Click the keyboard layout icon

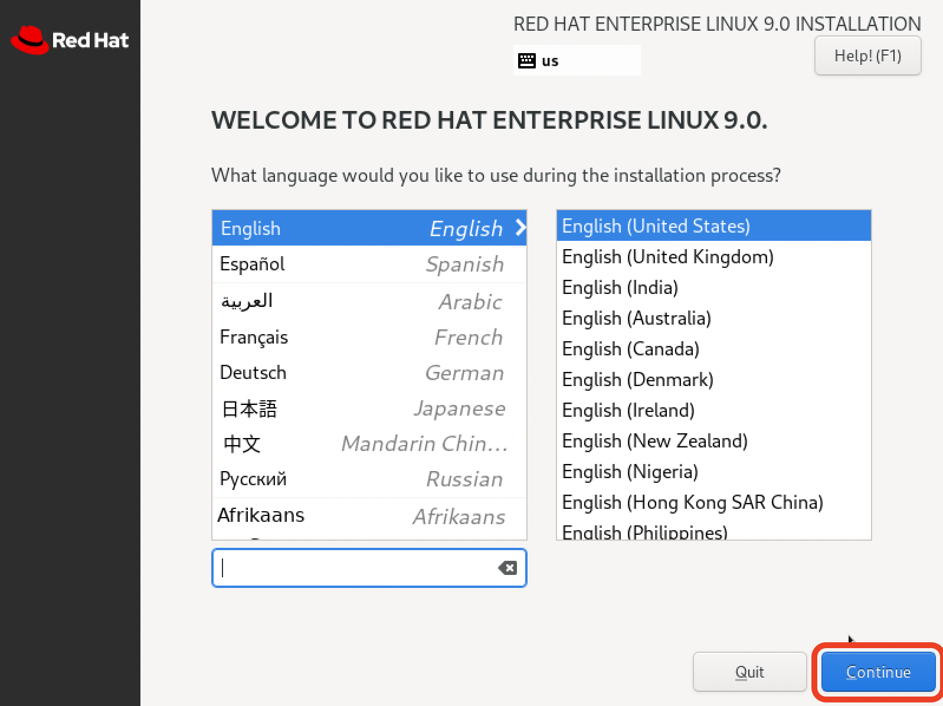click(x=526, y=61)
